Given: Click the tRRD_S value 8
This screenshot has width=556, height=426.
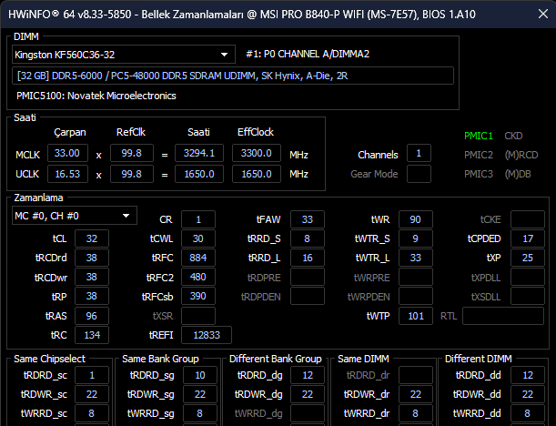Looking at the screenshot, I should pyautogui.click(x=307, y=238).
